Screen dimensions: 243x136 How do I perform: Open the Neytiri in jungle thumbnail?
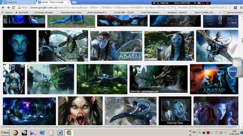[169, 46]
